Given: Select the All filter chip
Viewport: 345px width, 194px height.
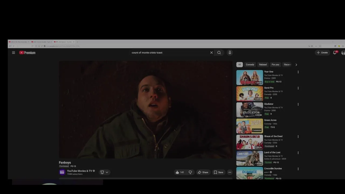Looking at the screenshot, I should [x=239, y=65].
